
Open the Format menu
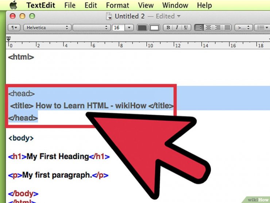117,5
